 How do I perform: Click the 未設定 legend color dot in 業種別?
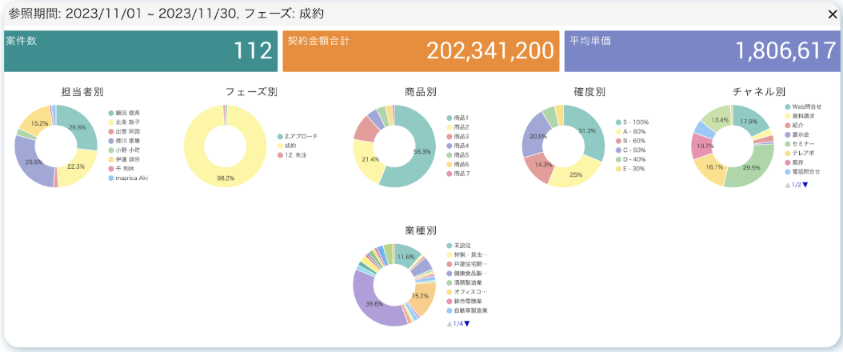coord(449,246)
